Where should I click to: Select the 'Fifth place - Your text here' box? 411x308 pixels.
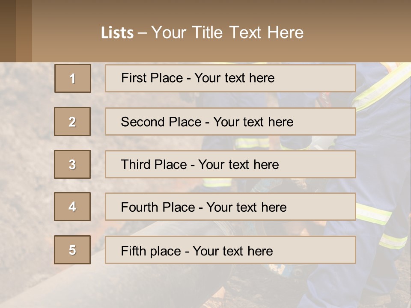click(x=230, y=250)
